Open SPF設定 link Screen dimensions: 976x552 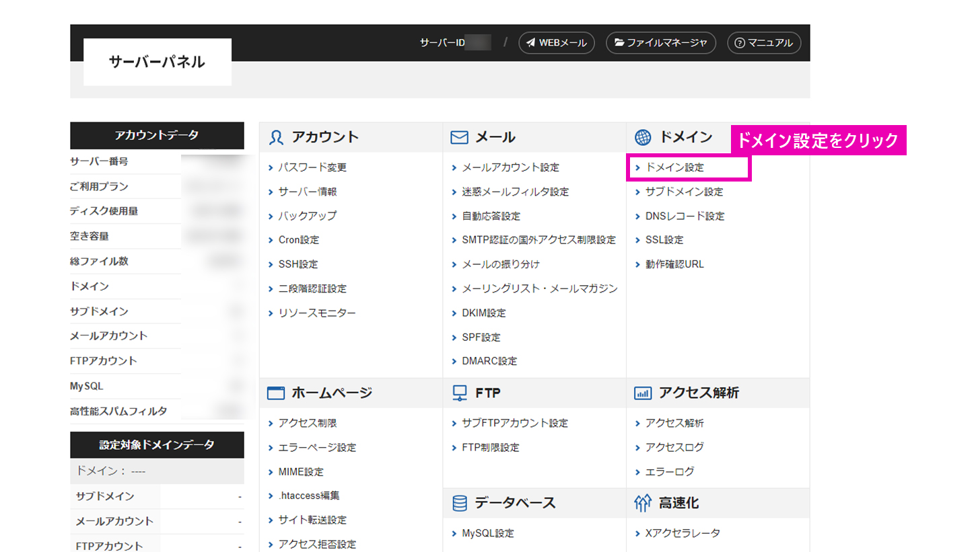(x=481, y=337)
